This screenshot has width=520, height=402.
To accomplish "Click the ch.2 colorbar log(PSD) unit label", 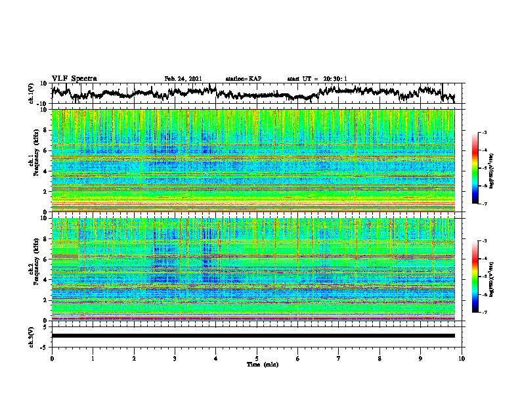I will point(492,279).
